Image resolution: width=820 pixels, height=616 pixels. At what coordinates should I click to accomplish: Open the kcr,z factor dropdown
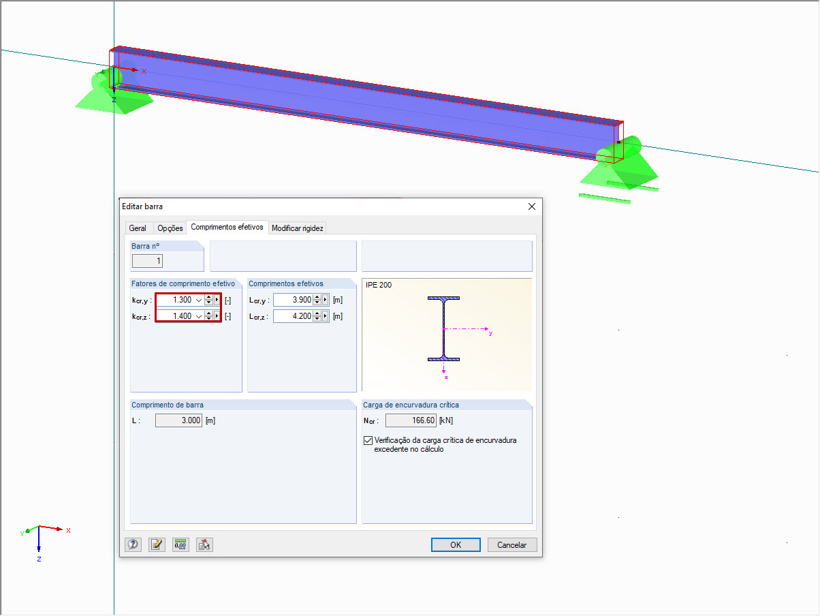point(198,316)
